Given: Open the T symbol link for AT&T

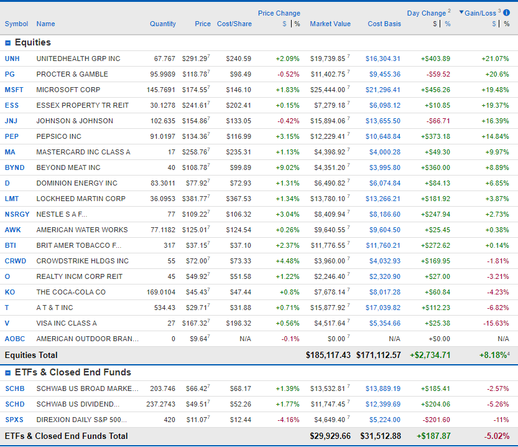Looking at the screenshot, I should tap(7, 308).
